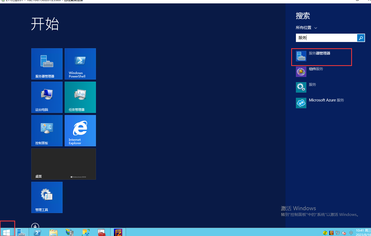Open the 服务器管理器 Start tile
Image resolution: width=371 pixels, height=236 pixels.
[x=47, y=64]
